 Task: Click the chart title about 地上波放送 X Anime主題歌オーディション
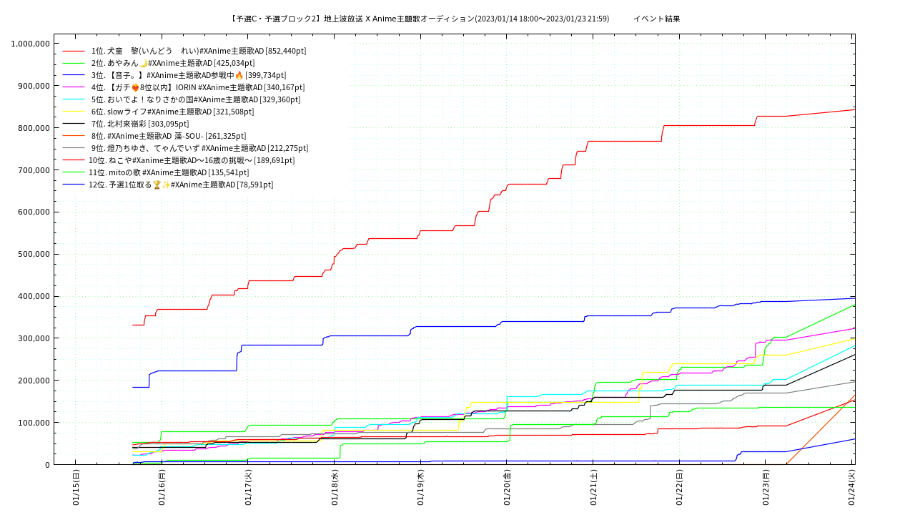pos(420,19)
